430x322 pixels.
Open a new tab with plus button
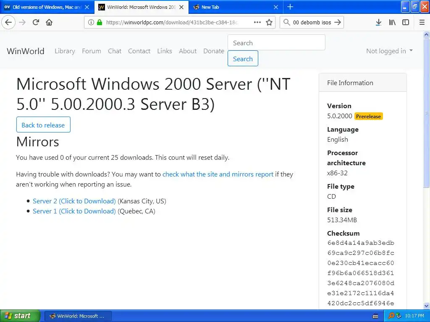290,7
